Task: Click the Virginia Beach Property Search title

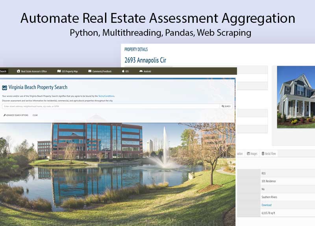Action: tap(38, 87)
